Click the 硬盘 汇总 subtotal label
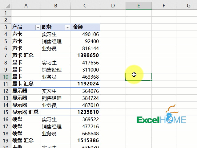 point(23,141)
